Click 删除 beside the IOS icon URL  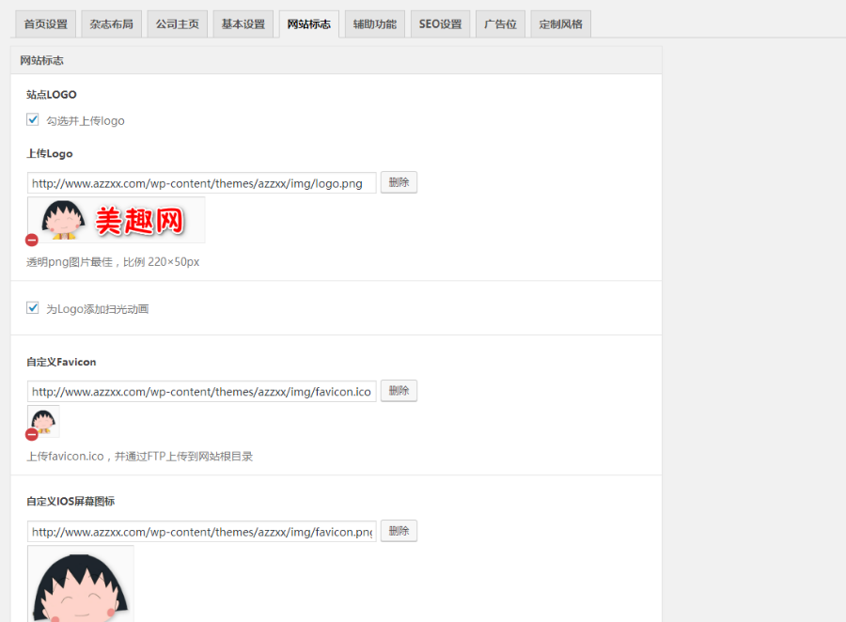coord(399,530)
